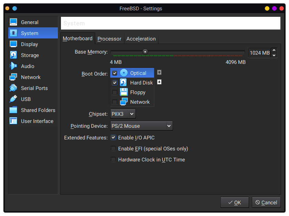Toggle Hardware Clock in UTC Time
Image resolution: width=289 pixels, height=216 pixels.
pyautogui.click(x=113, y=159)
